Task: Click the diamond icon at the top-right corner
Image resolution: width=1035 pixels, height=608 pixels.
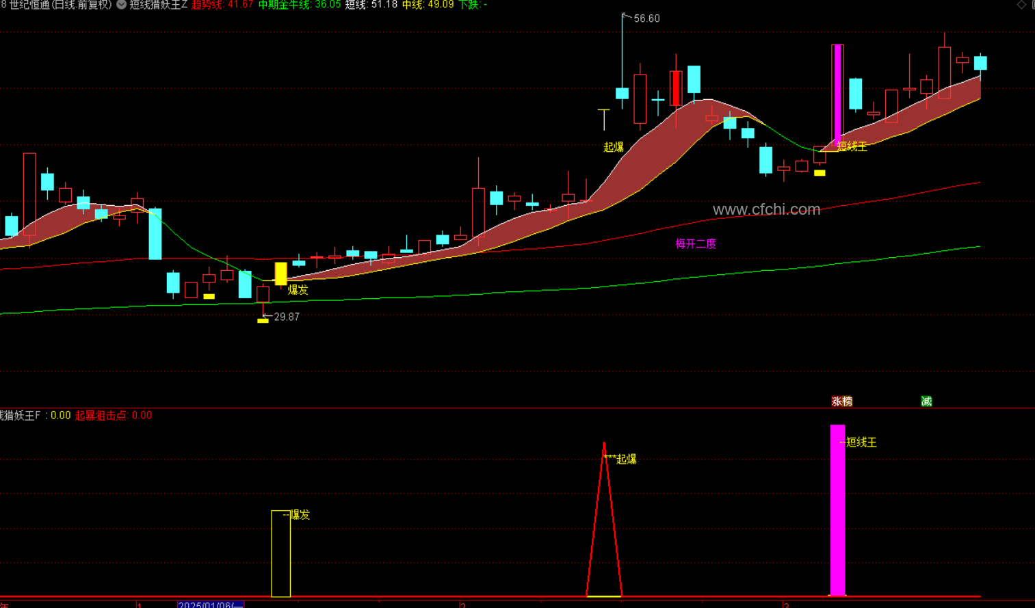Action: [1021, 4]
